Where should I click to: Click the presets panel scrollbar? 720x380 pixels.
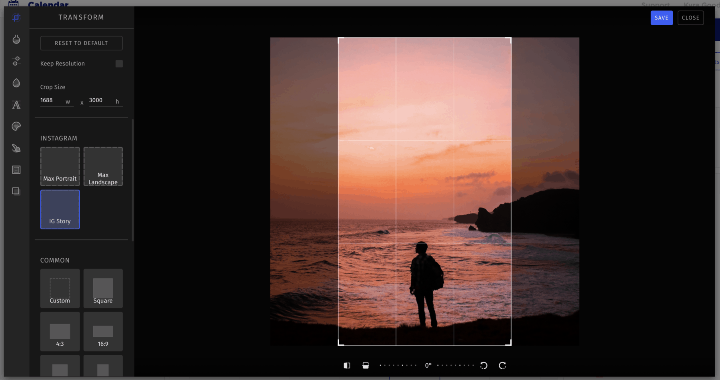pos(133,180)
